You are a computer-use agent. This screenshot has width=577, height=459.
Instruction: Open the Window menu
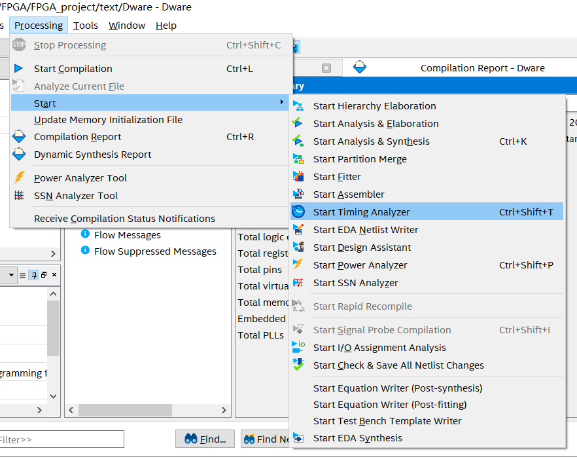[x=127, y=26]
